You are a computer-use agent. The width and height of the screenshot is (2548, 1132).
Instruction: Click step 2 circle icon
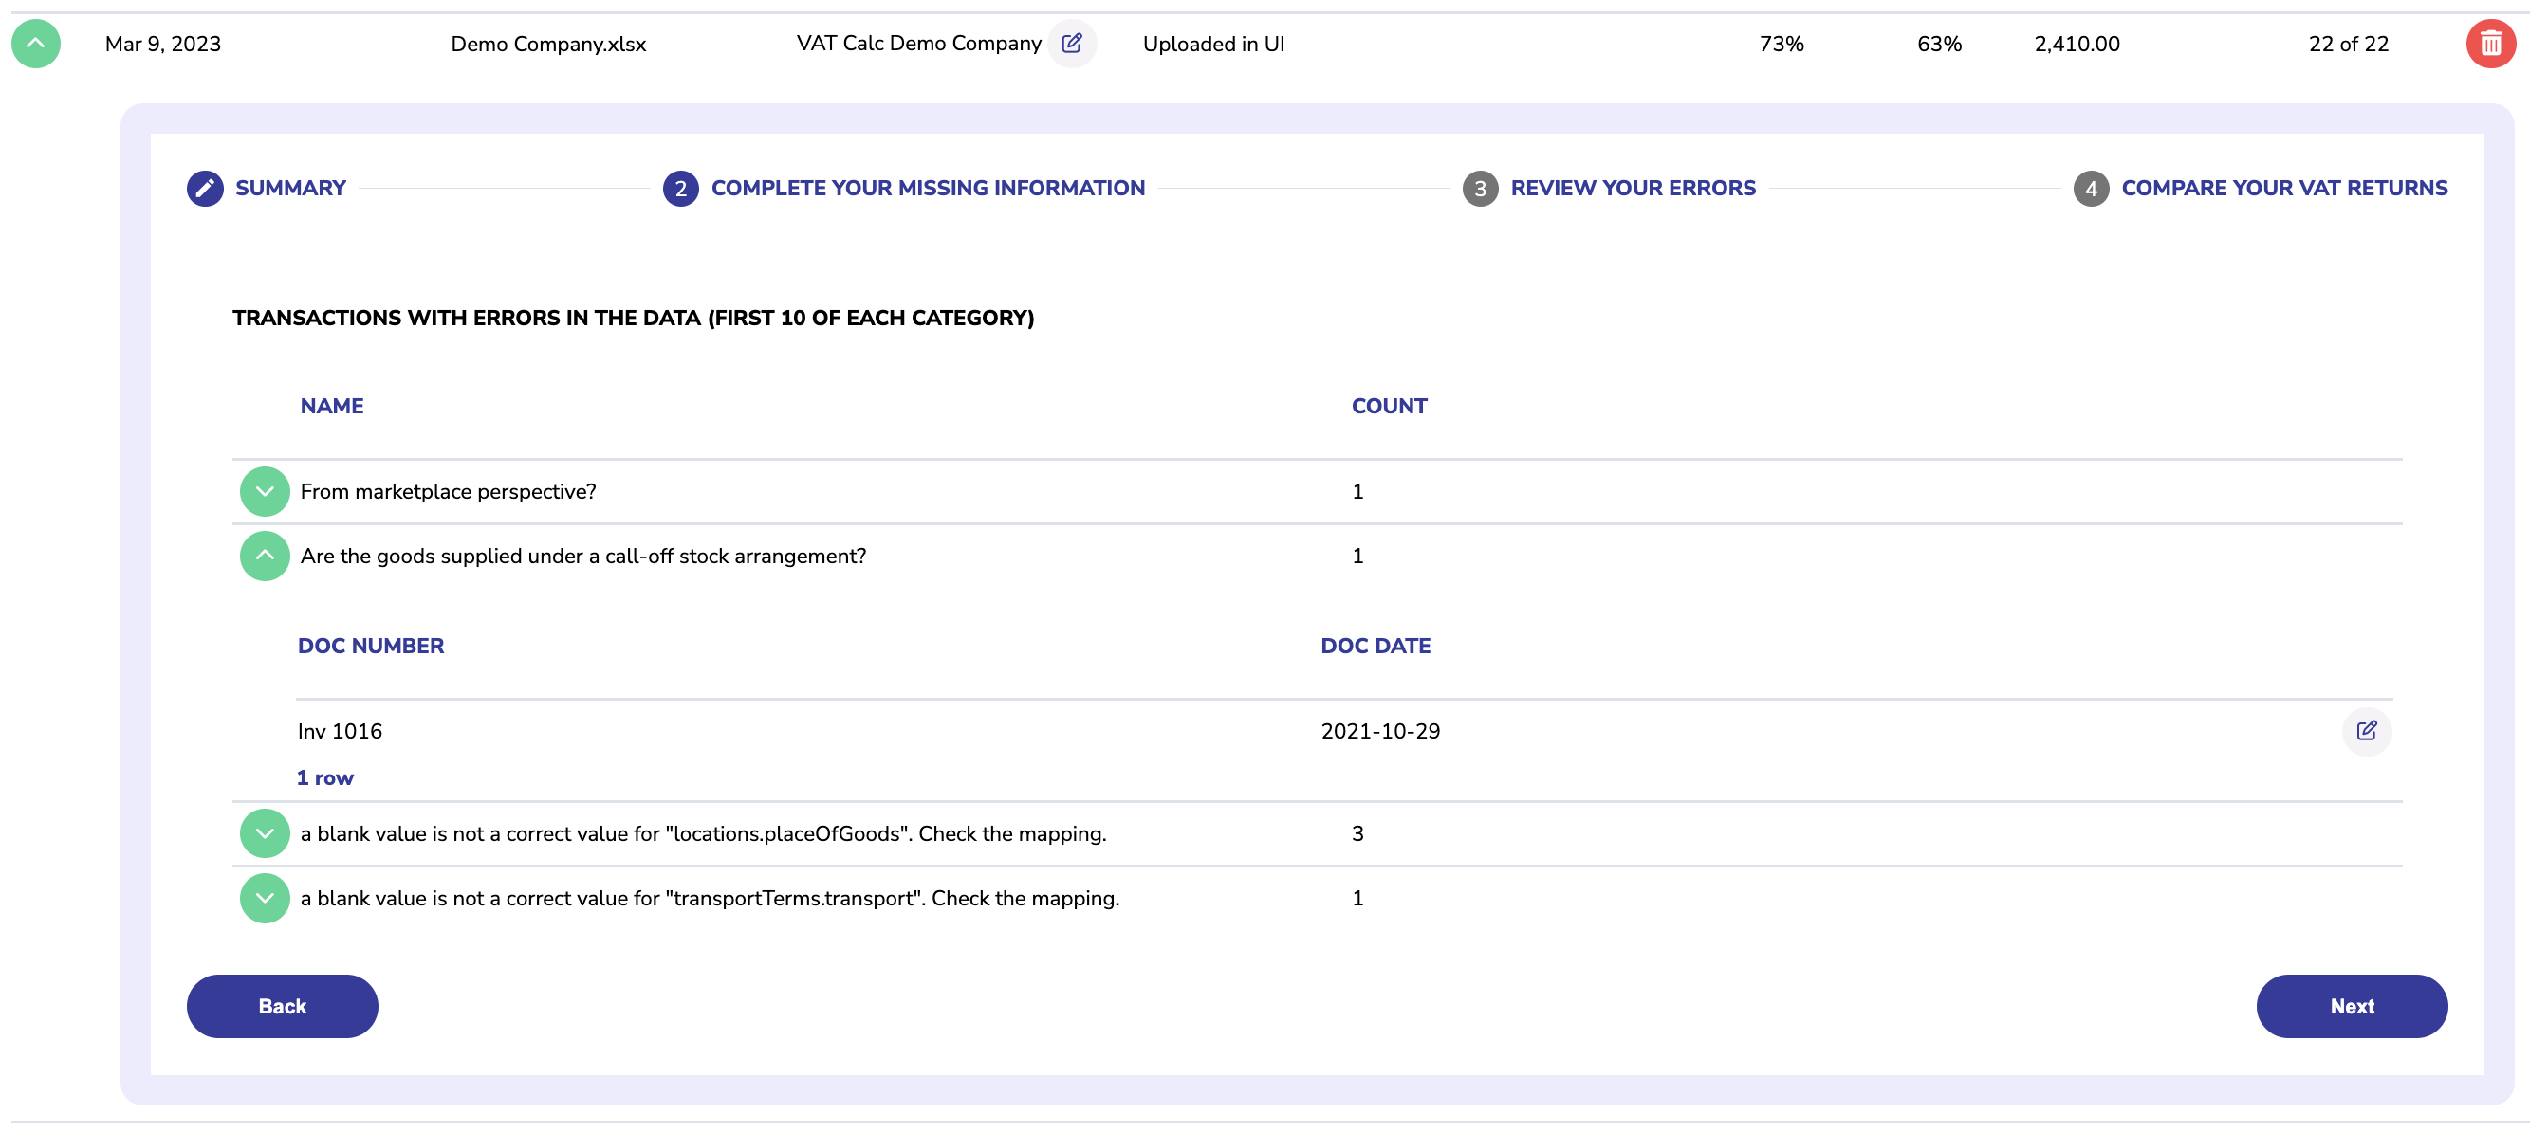tap(680, 189)
